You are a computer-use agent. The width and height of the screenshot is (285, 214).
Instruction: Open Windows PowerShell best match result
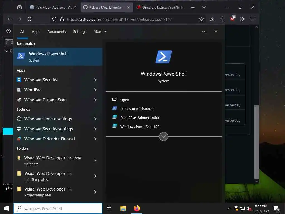tap(58, 57)
